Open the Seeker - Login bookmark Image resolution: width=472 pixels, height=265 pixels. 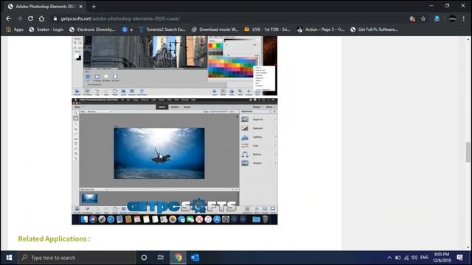pos(46,29)
